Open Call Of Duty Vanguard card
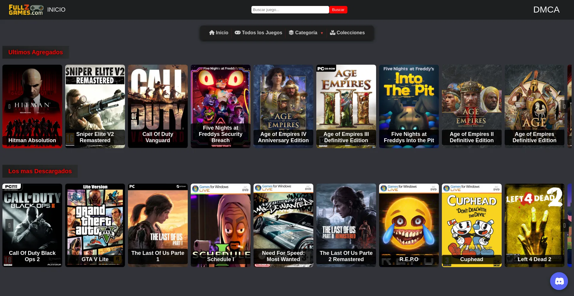Image resolution: width=574 pixels, height=296 pixels. click(x=158, y=106)
